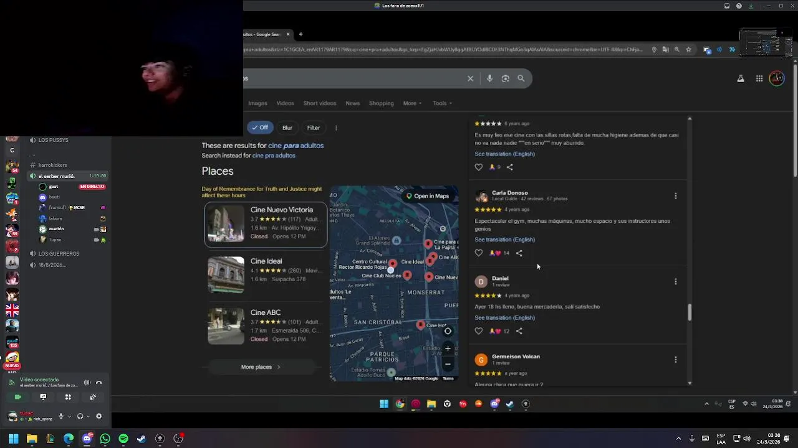Open the Google account avatar menu

pos(777,78)
